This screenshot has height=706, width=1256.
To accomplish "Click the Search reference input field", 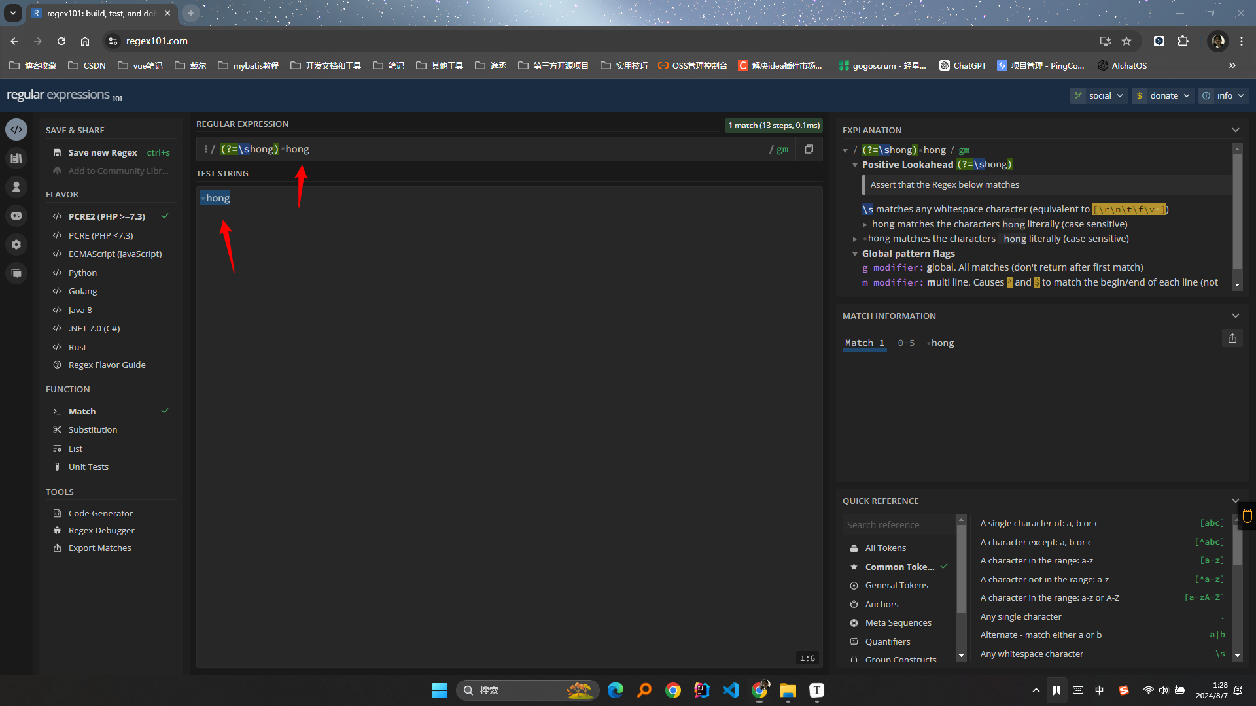I will 898,524.
